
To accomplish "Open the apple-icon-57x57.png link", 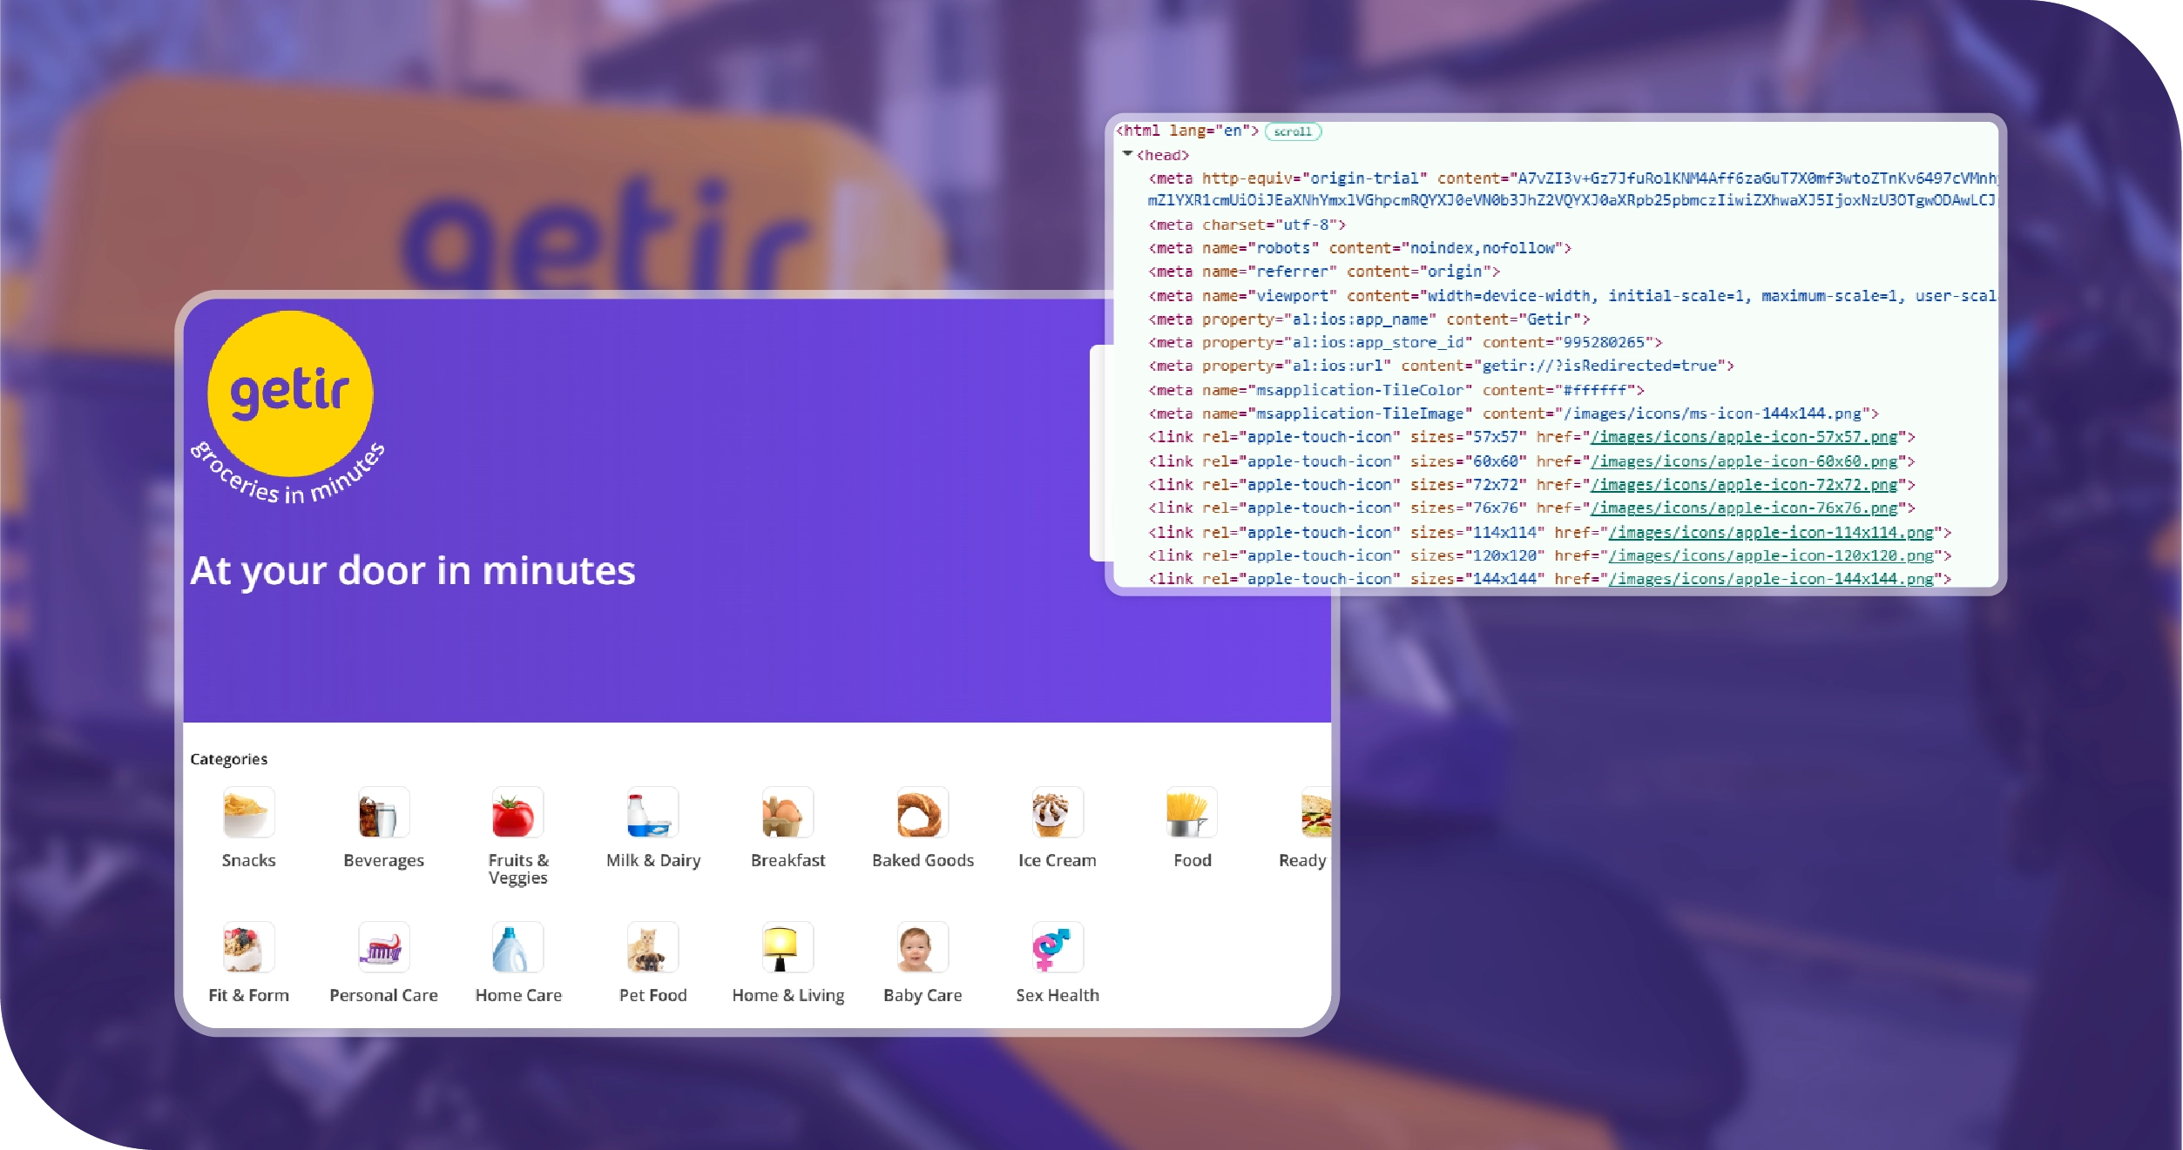I will [1743, 437].
